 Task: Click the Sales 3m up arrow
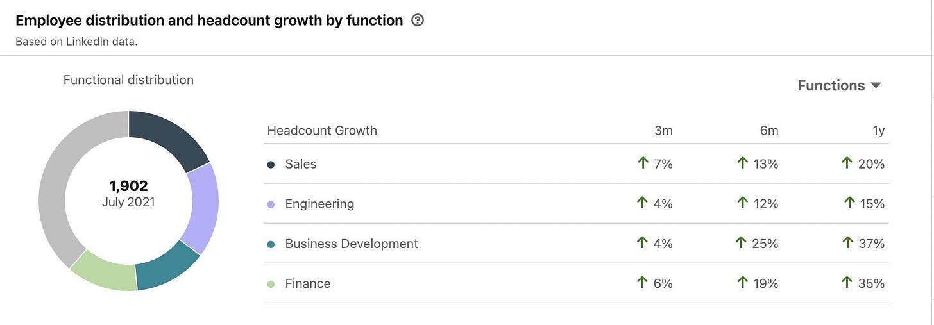(643, 163)
